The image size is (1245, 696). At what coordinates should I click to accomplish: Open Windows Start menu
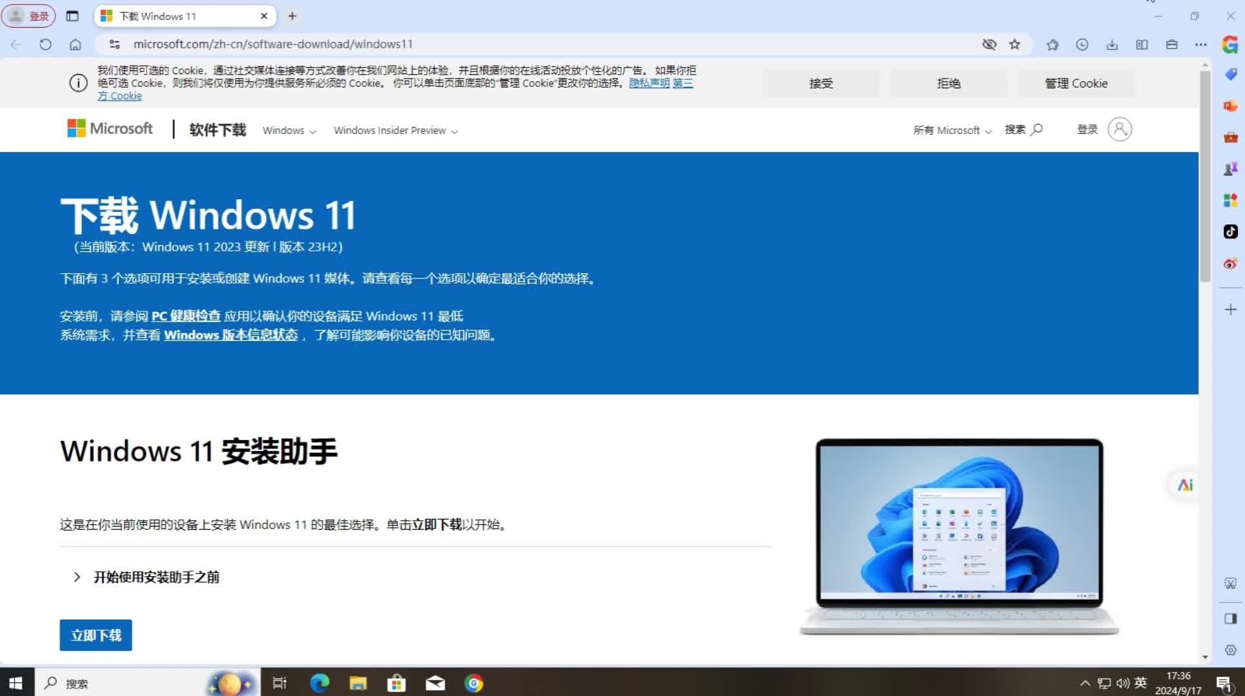click(16, 682)
